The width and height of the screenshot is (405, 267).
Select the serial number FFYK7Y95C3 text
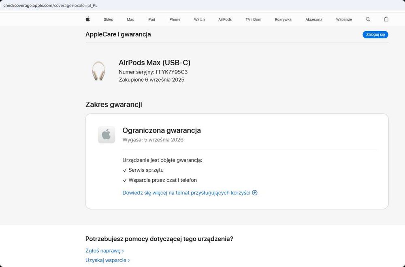click(x=172, y=72)
